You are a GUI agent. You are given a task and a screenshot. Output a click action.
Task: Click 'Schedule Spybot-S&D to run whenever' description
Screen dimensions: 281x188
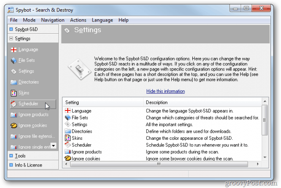click(197, 145)
